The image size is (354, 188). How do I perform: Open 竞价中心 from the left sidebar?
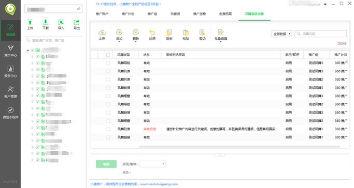pyautogui.click(x=10, y=51)
